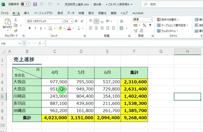Select row 9 header
The height and width of the screenshot is (132, 203).
[3, 118]
